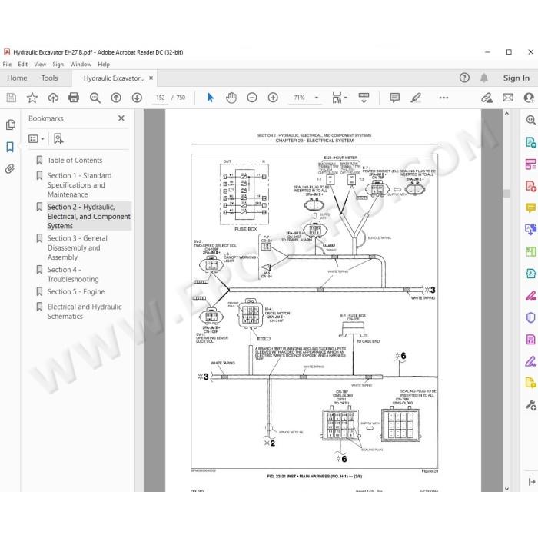Open Table of Contents bookmark
This screenshot has height=538, width=538.
coord(75,160)
